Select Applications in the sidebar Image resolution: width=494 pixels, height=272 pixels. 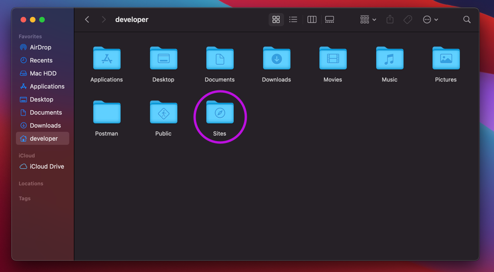pos(42,86)
